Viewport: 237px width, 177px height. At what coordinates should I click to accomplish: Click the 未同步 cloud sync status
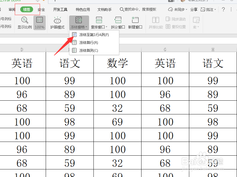178,9
